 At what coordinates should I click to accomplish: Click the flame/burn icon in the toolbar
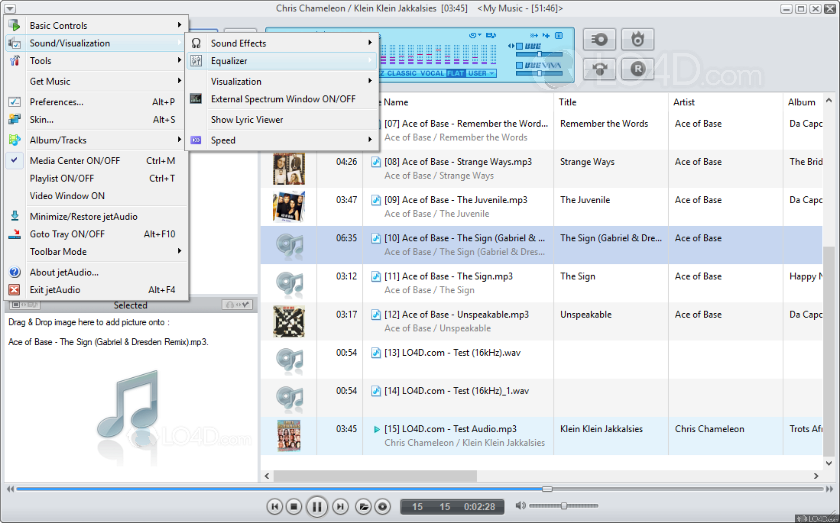point(637,39)
